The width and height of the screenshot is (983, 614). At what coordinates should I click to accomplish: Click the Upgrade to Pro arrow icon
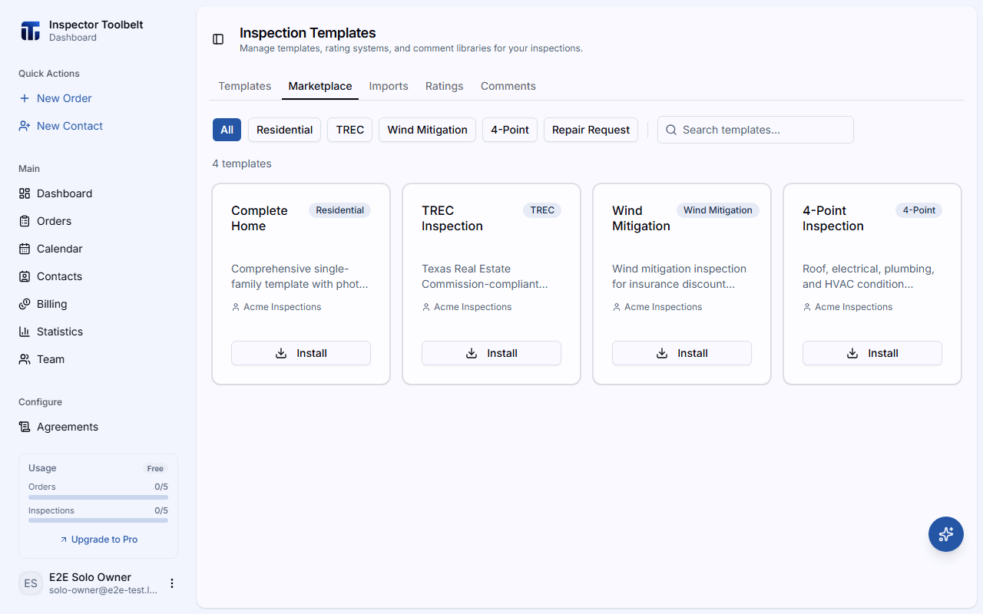point(64,540)
